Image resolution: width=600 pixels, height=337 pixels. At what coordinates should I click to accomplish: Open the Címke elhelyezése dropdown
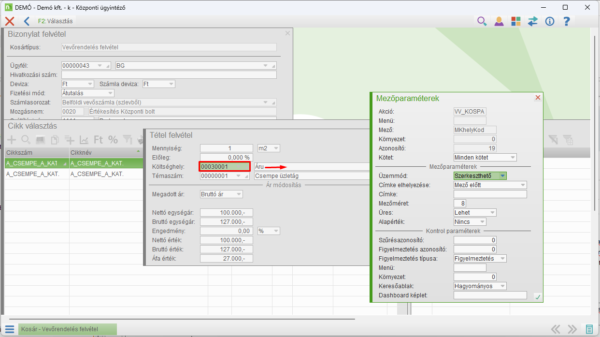coord(523,185)
